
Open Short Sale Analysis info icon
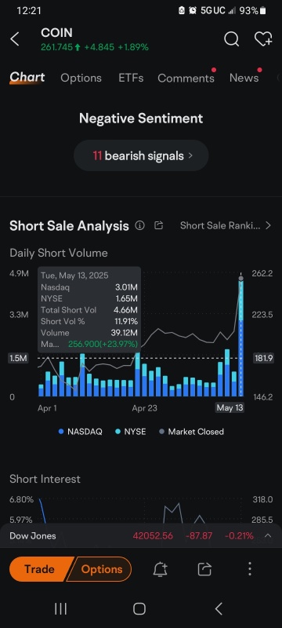click(139, 225)
